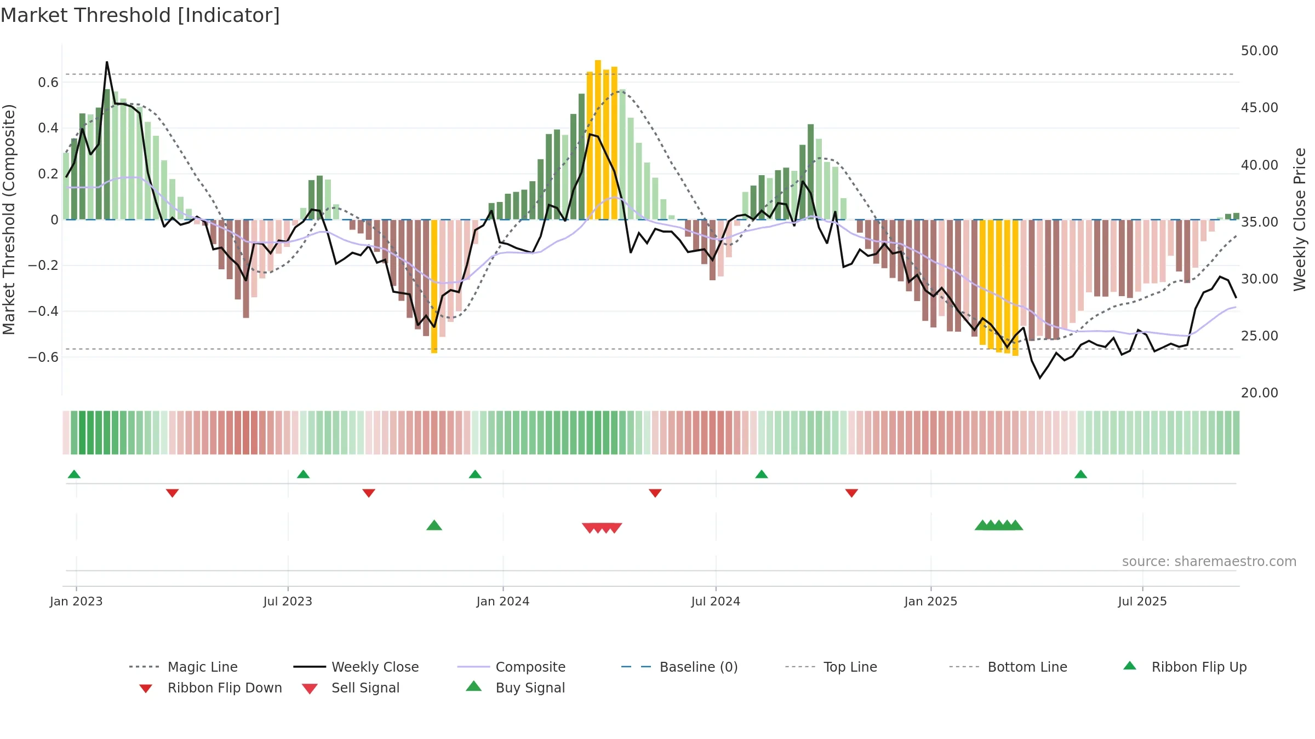Toggle the Composite legend entry
Viewport: 1315px width, 739px height.
511,667
